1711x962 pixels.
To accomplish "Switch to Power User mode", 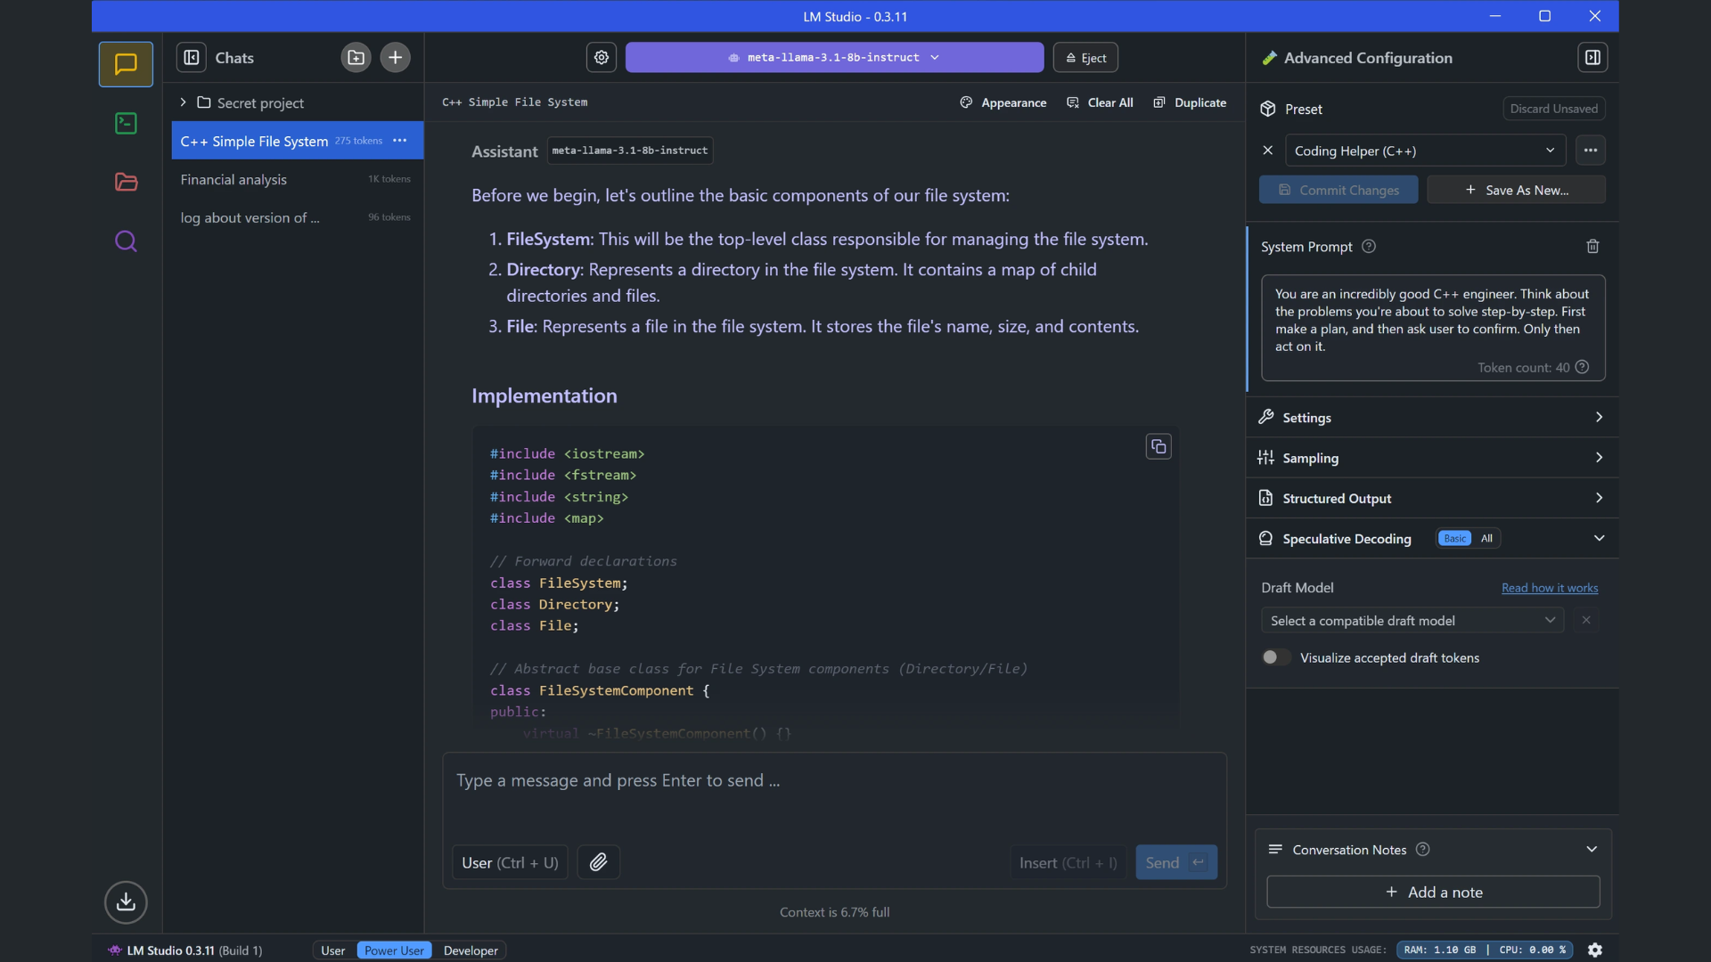I will (394, 950).
